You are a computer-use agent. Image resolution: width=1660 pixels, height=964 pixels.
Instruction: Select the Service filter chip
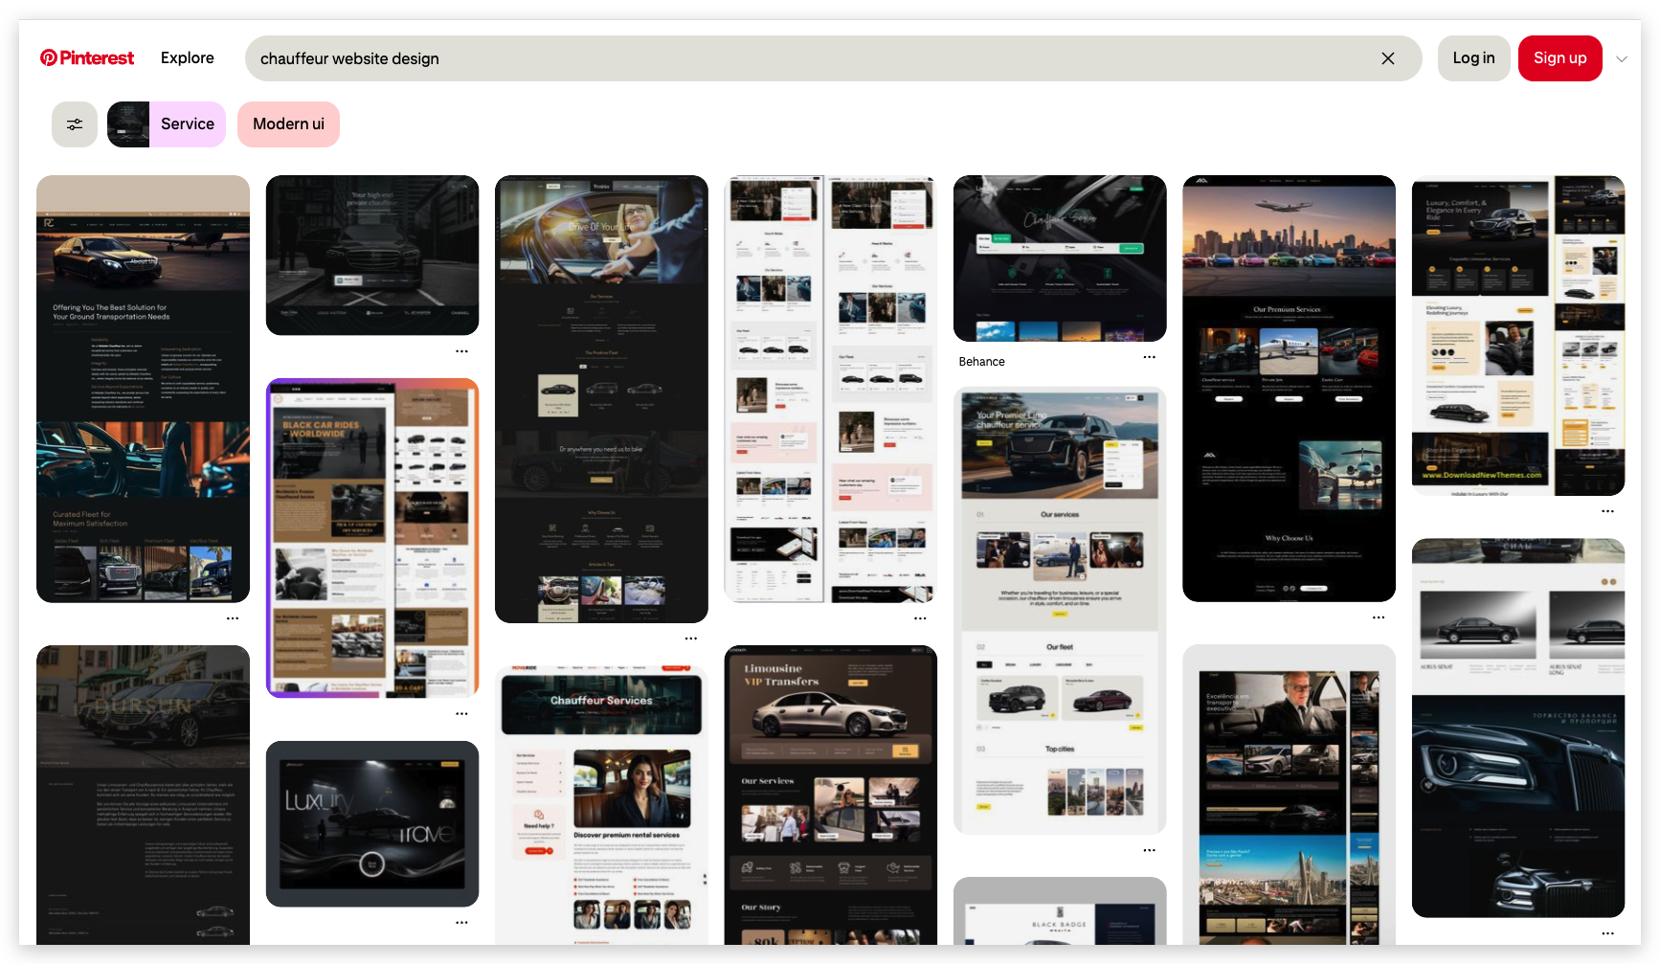point(167,124)
